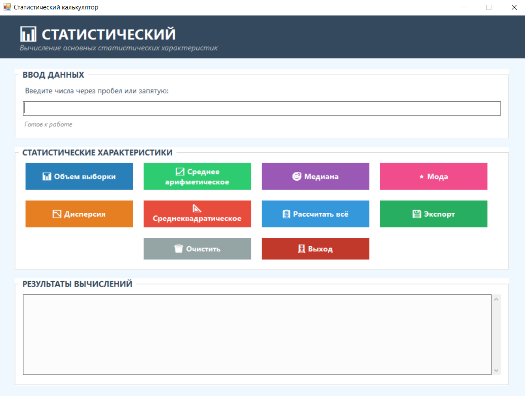
Task: Click the СТАТИСТИЧЕСКИЙ header title
Action: click(109, 34)
